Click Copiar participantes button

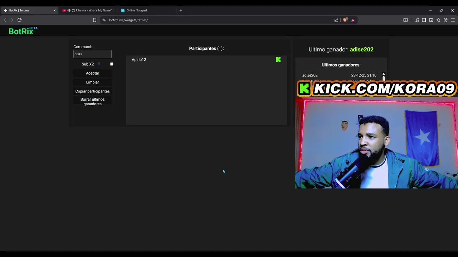[x=92, y=91]
